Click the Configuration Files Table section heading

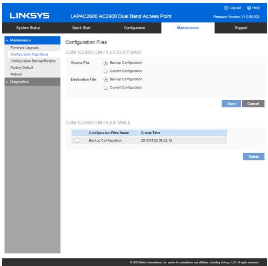click(x=98, y=123)
